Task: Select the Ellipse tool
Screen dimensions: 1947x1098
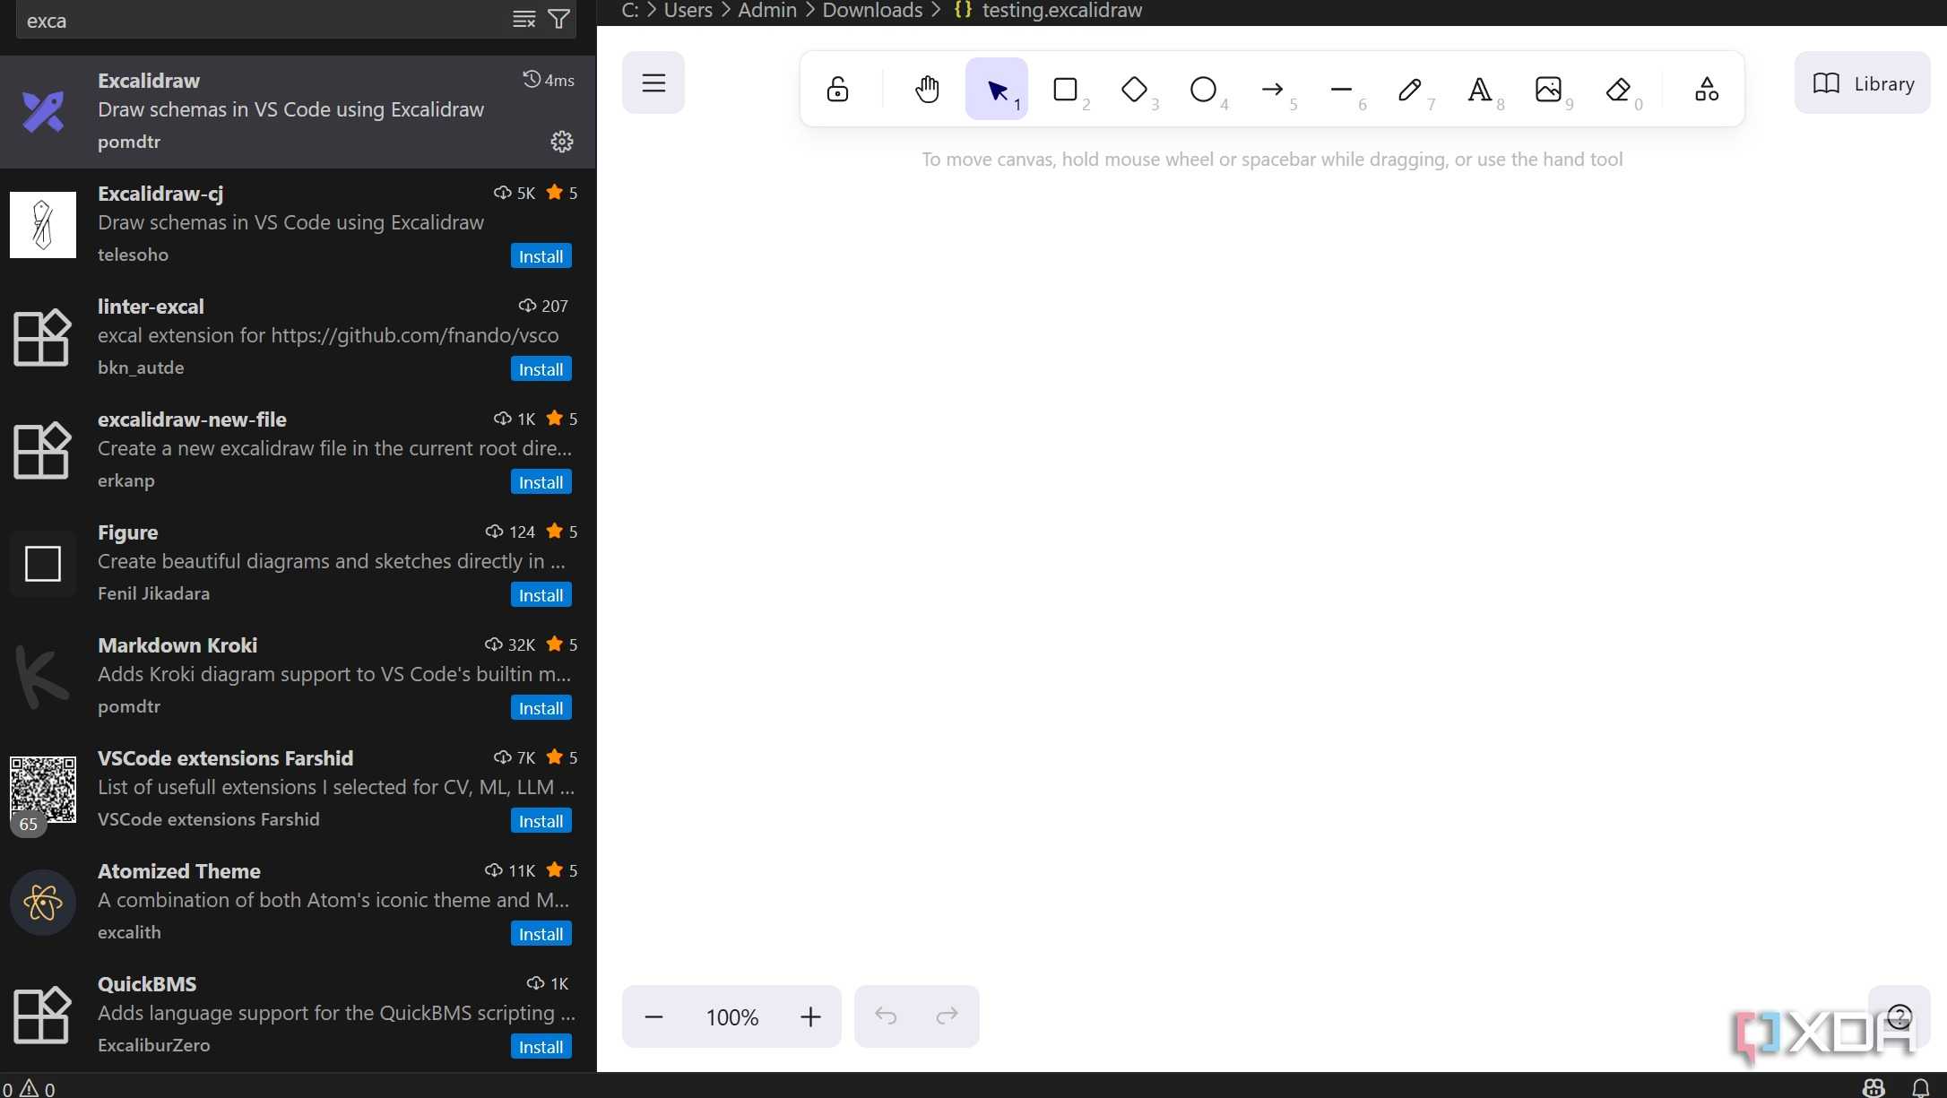Action: pyautogui.click(x=1203, y=89)
